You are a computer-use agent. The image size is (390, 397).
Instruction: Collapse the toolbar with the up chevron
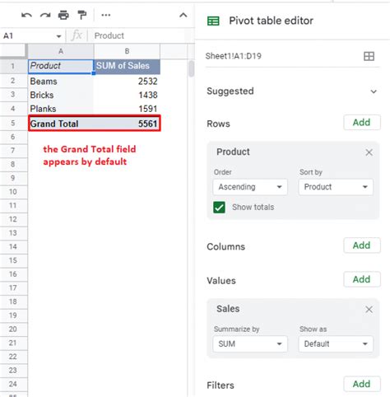pyautogui.click(x=183, y=15)
